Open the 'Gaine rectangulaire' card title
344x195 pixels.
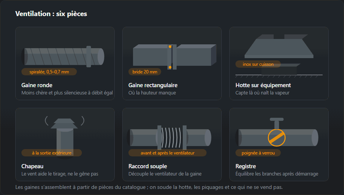pyautogui.click(x=153, y=85)
